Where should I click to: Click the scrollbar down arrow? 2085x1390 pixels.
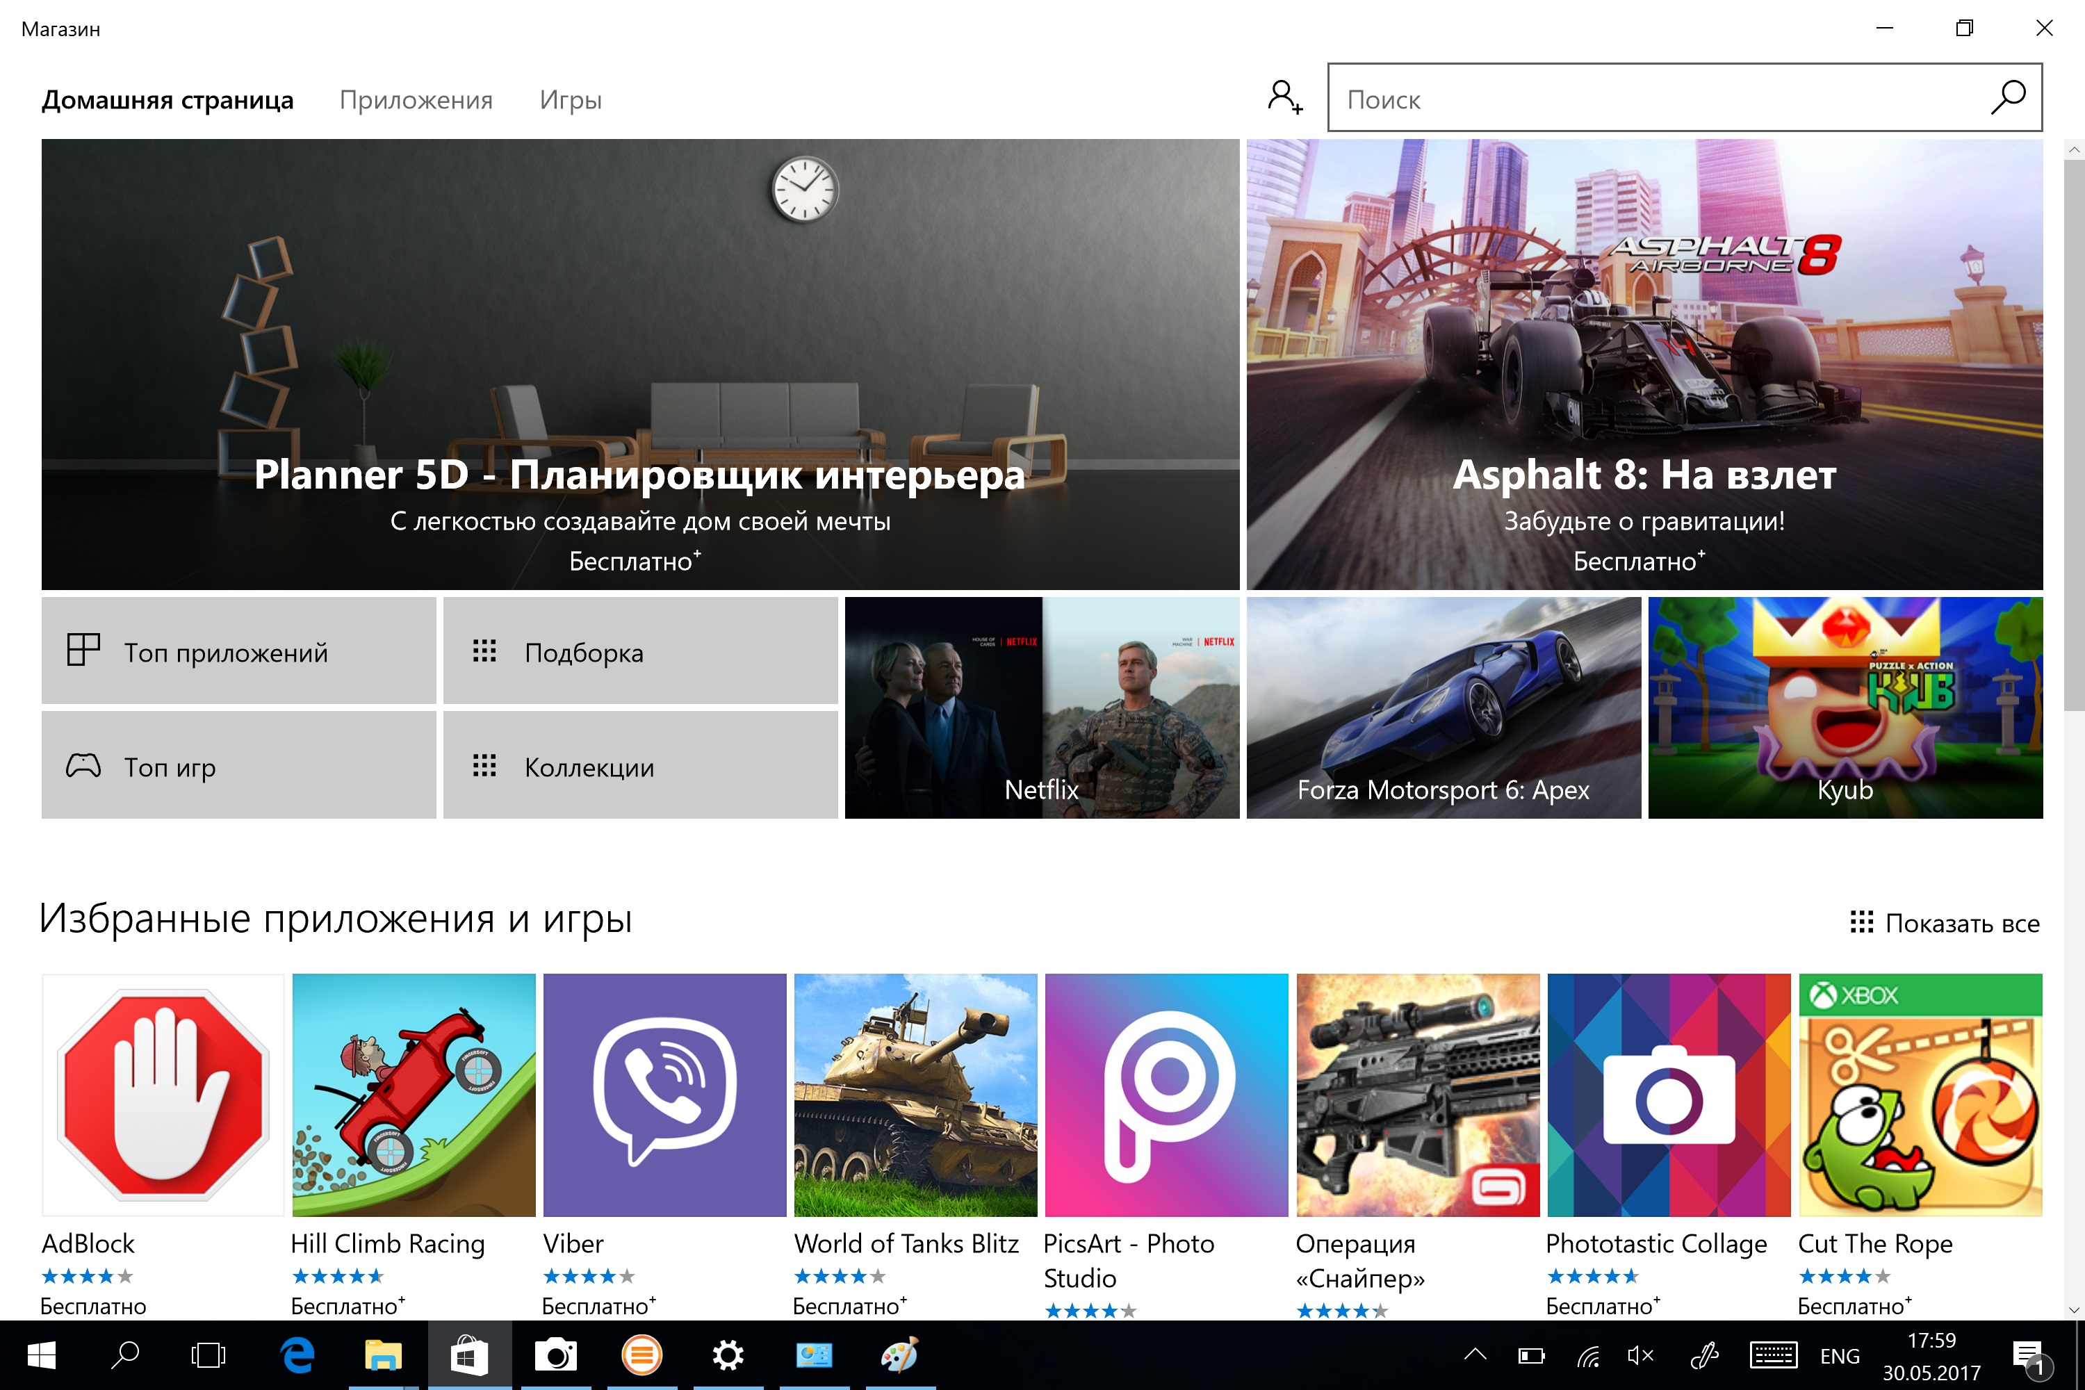2073,1309
